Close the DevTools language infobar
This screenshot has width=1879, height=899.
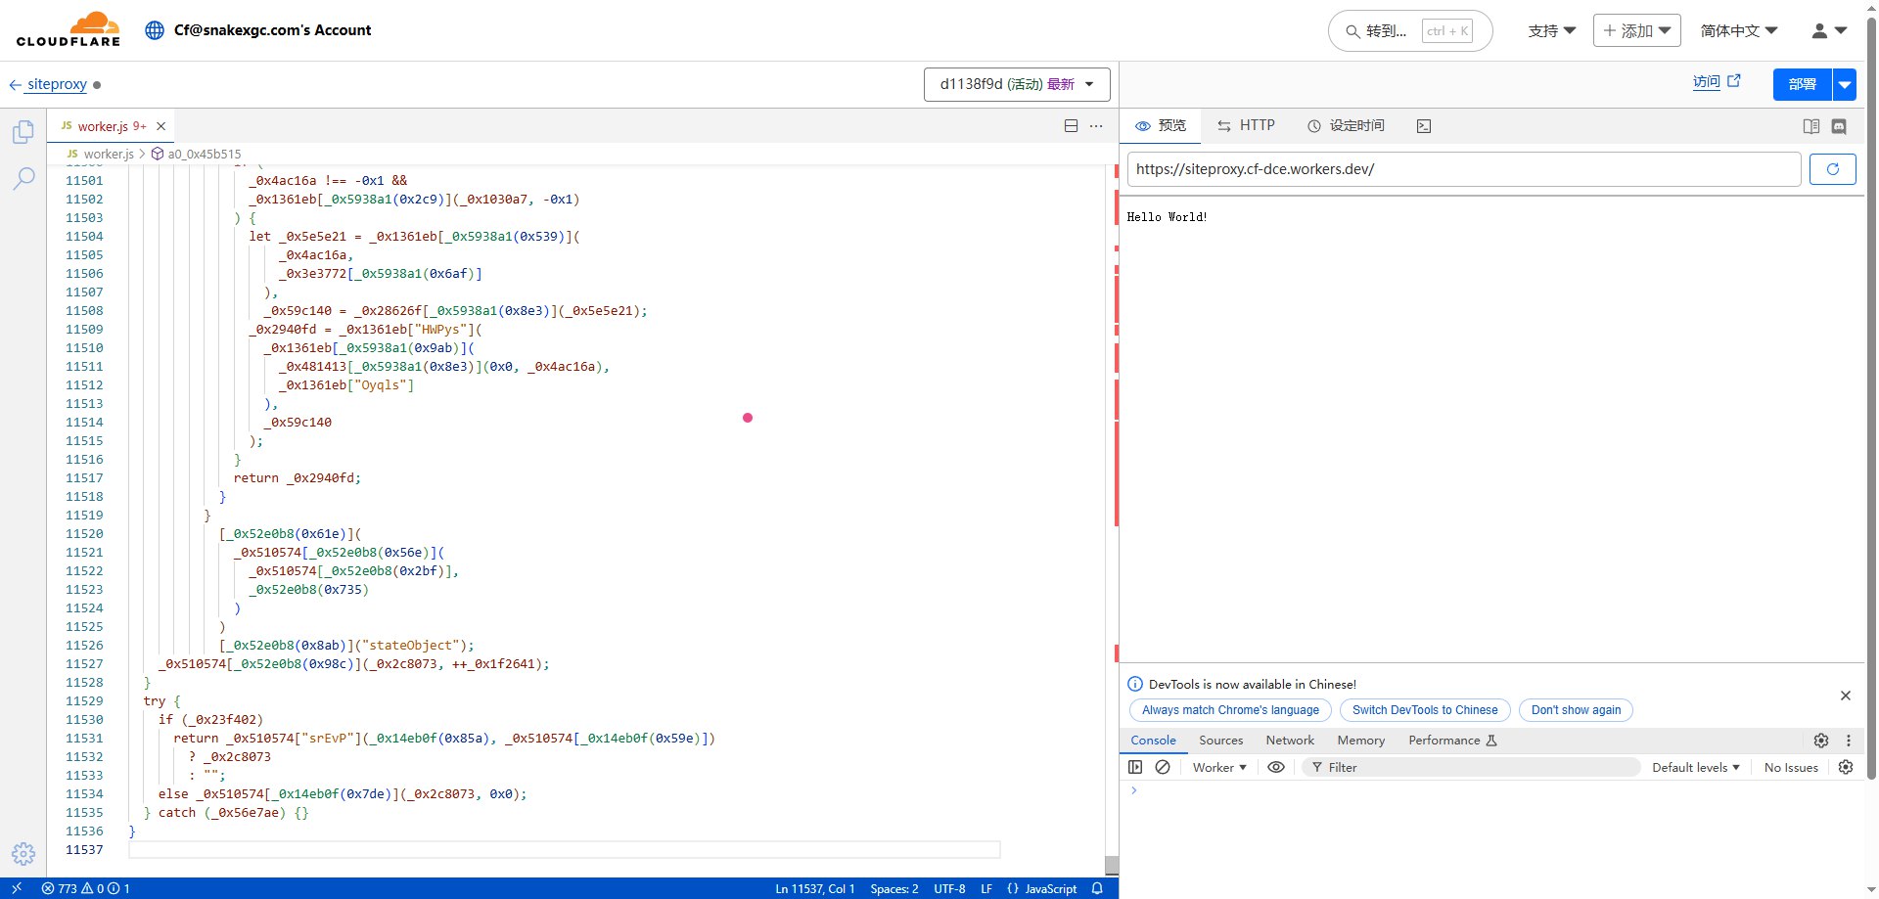click(1846, 696)
